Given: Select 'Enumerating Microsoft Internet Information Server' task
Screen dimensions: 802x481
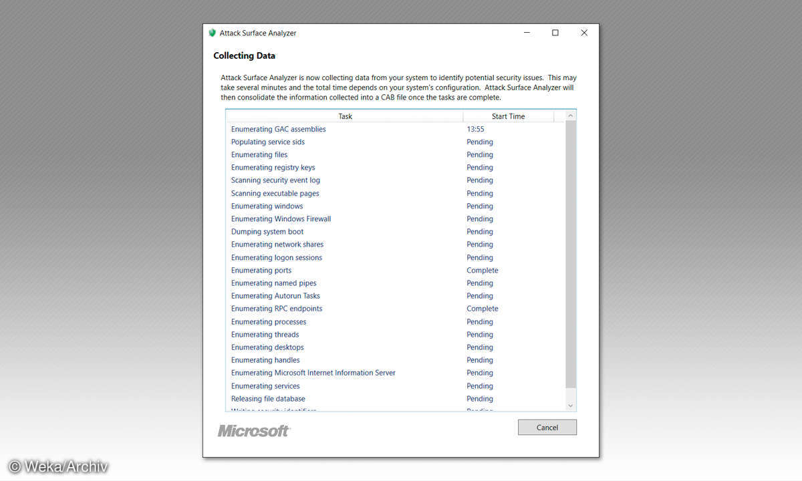Looking at the screenshot, I should [313, 373].
